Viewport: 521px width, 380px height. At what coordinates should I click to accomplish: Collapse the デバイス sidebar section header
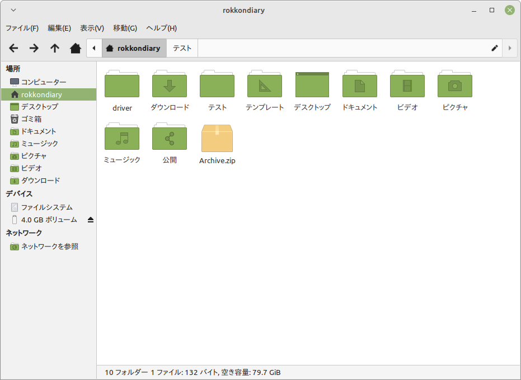click(19, 193)
